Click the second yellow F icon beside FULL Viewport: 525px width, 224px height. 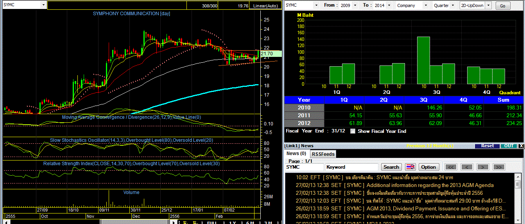click(x=195, y=222)
